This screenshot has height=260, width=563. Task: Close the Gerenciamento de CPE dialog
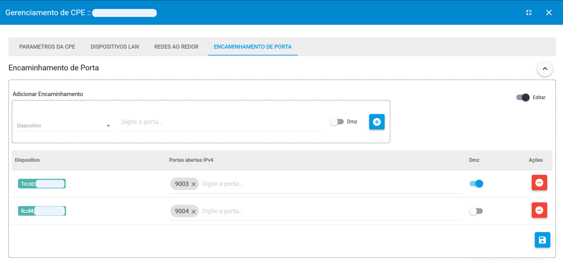pyautogui.click(x=549, y=13)
